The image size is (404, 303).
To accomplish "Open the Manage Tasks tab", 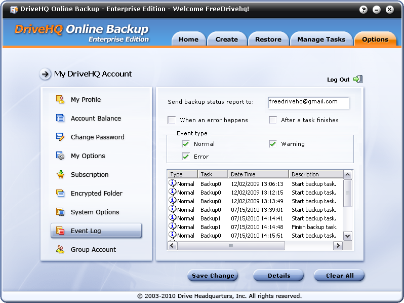I will pyautogui.click(x=321, y=40).
